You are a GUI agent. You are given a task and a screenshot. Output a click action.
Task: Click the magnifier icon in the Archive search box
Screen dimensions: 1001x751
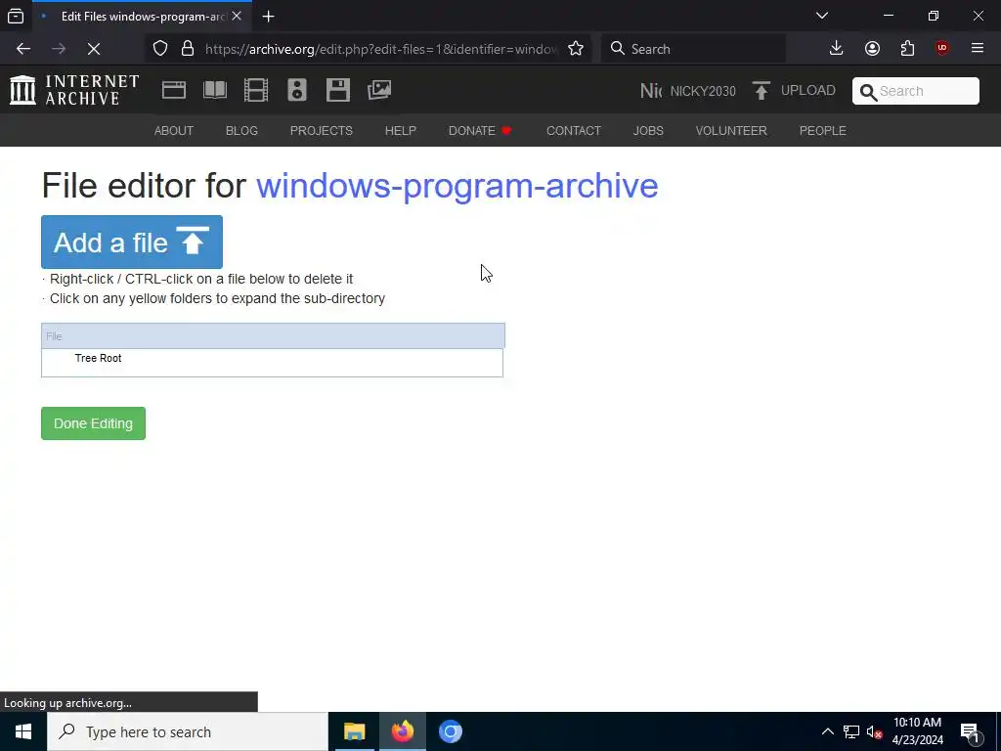coord(868,92)
